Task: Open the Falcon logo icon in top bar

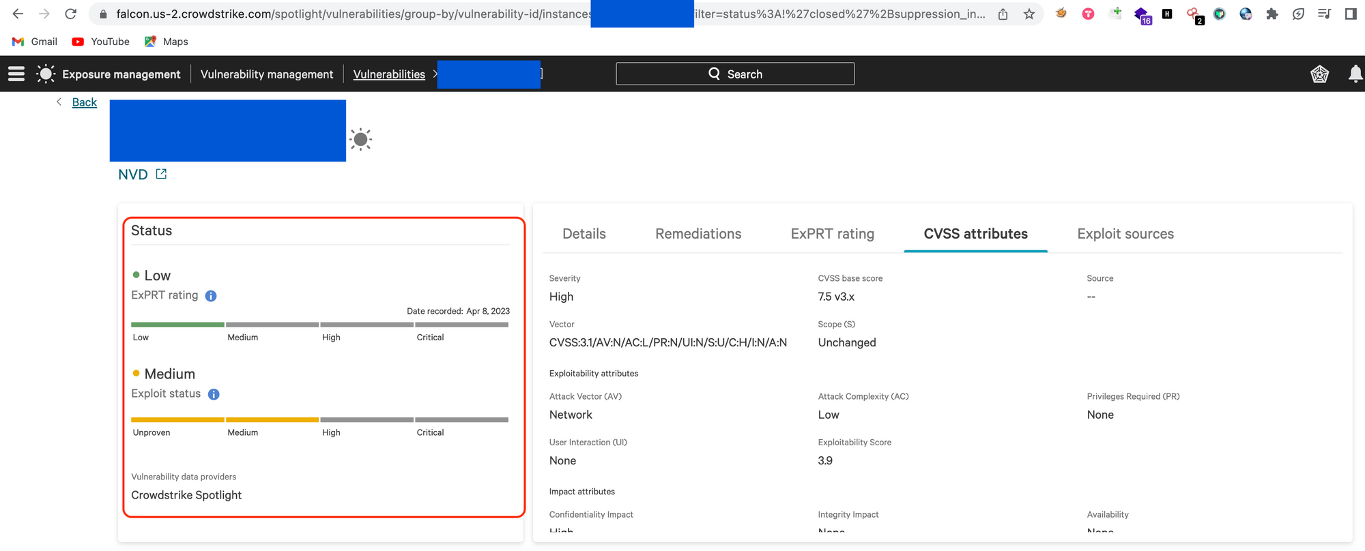Action: [1319, 74]
